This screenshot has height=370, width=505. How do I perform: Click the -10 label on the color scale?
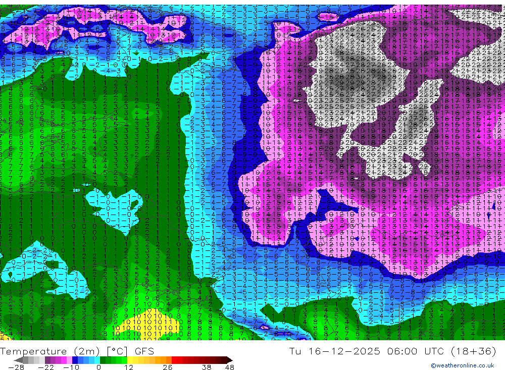pyautogui.click(x=71, y=367)
